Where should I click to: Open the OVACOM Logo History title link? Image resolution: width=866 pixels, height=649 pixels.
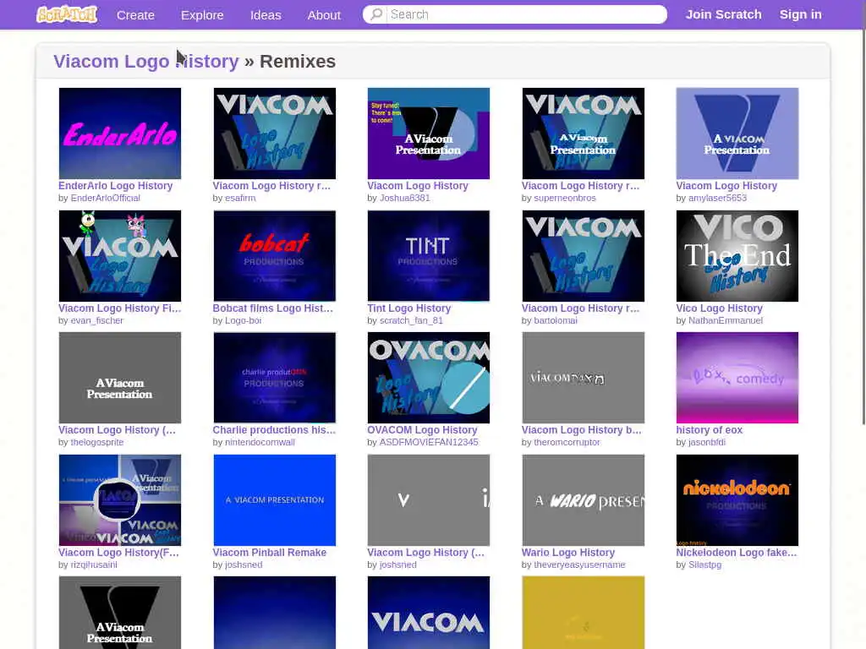(423, 430)
